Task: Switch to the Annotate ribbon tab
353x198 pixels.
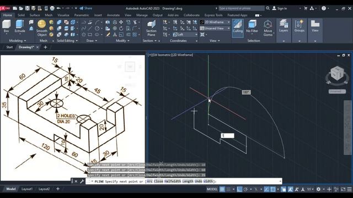Action: (x=113, y=15)
